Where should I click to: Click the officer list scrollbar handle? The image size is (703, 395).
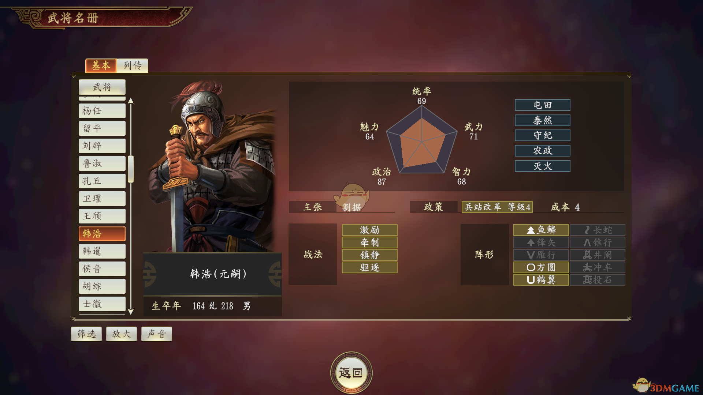(x=131, y=169)
